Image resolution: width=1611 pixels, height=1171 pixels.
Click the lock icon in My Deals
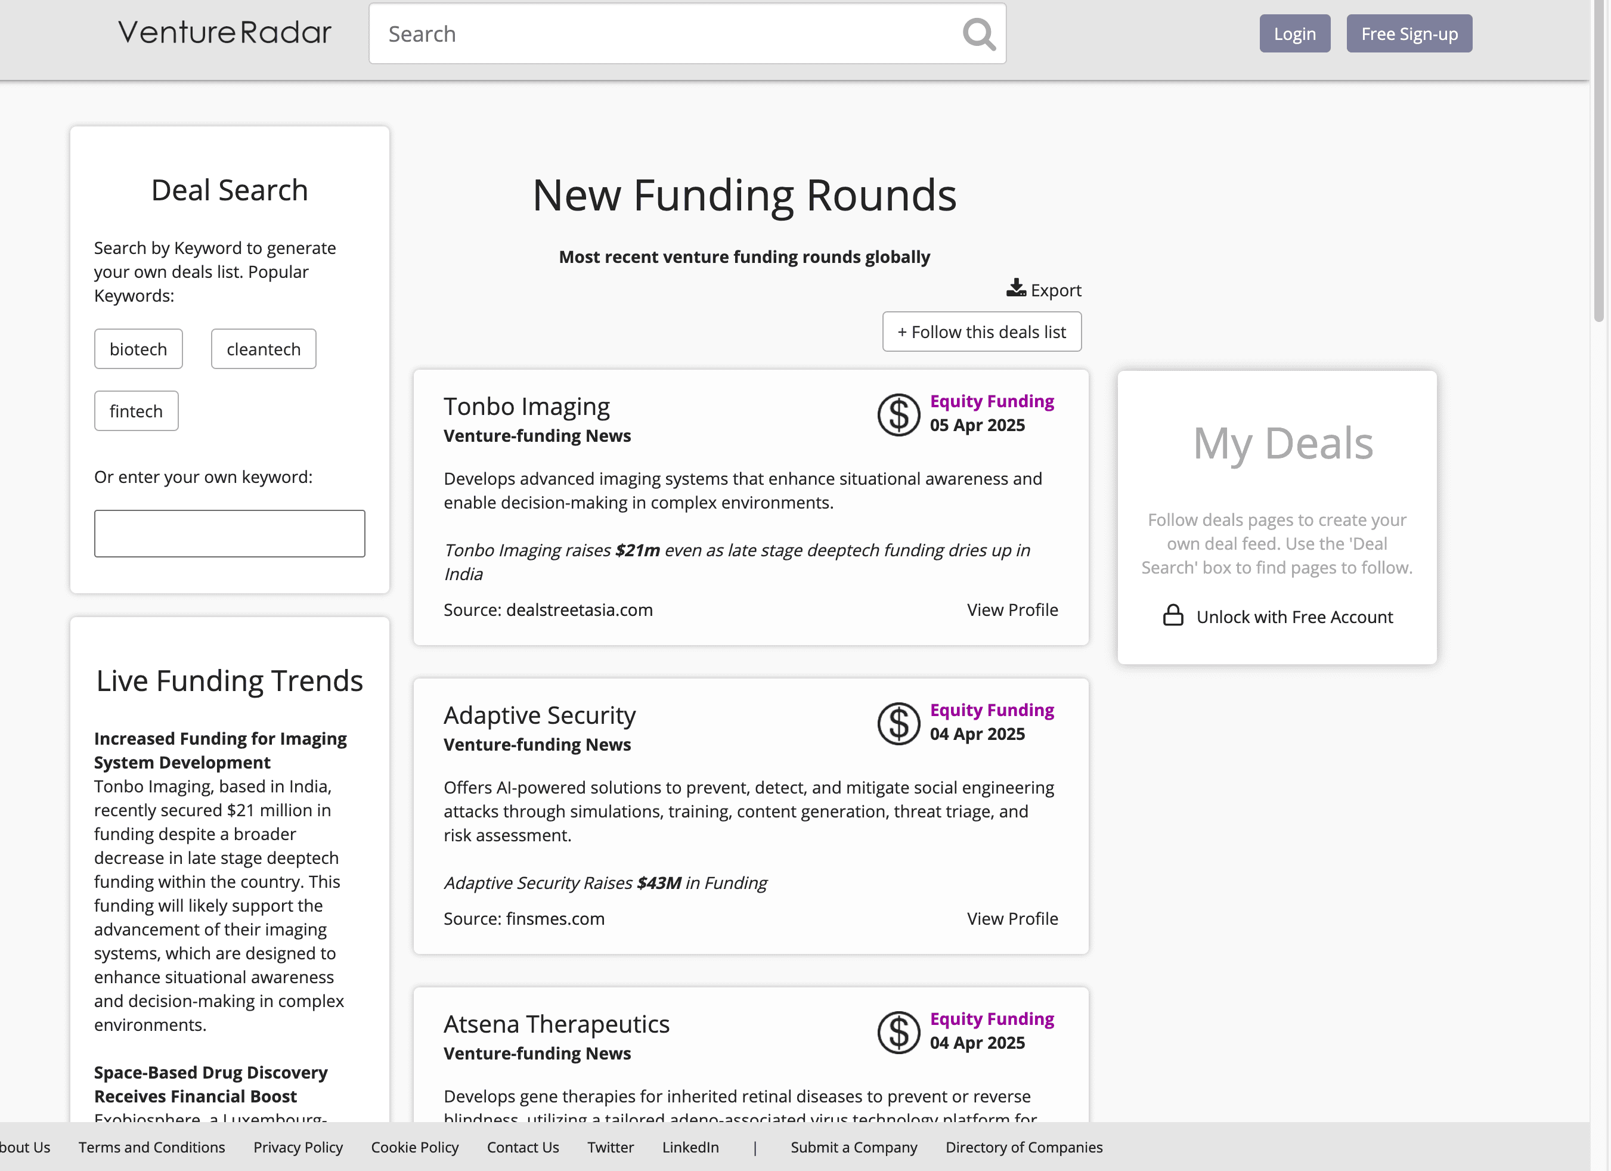pyautogui.click(x=1173, y=615)
